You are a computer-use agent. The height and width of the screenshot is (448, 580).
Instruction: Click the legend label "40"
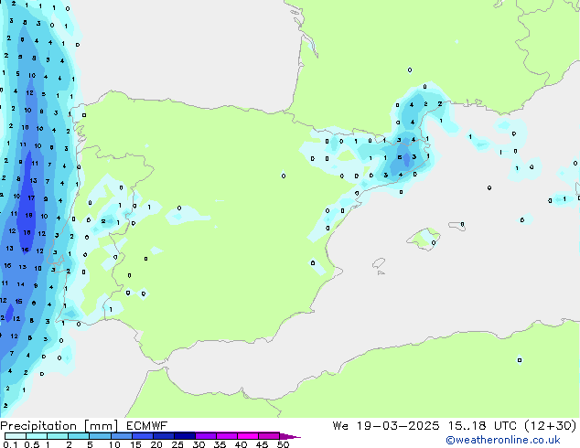tap(242, 444)
